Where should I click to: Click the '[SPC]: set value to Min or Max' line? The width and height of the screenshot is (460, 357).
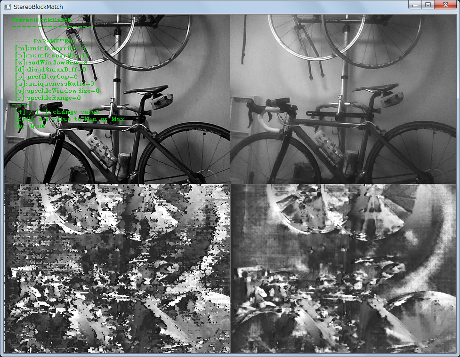coord(70,119)
